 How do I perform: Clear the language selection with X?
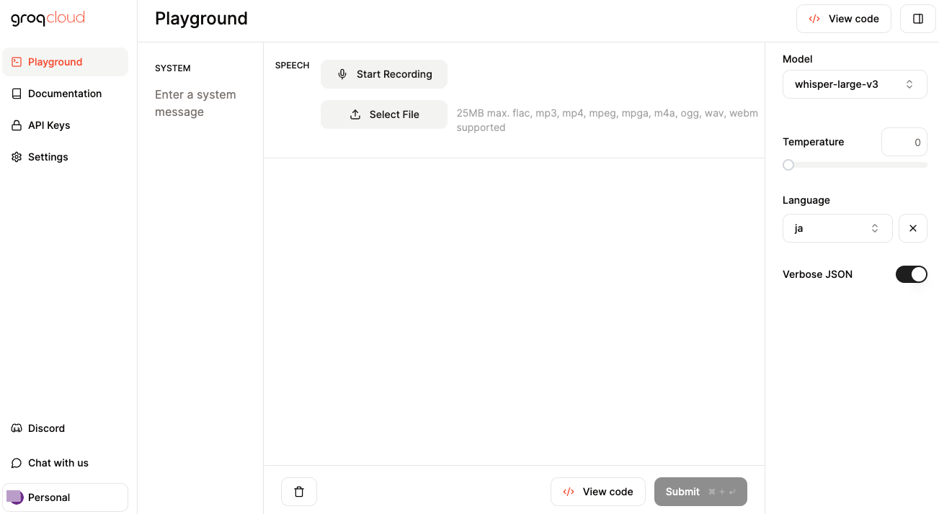912,228
